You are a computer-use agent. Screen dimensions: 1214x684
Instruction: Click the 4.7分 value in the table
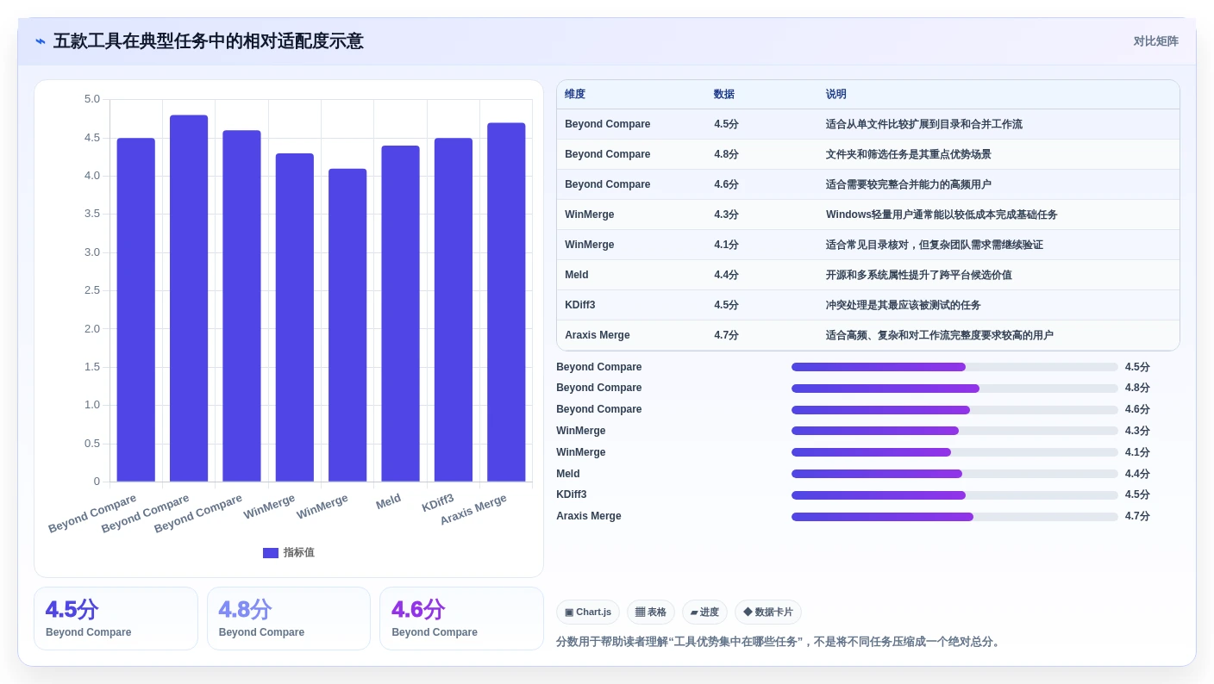click(x=726, y=335)
